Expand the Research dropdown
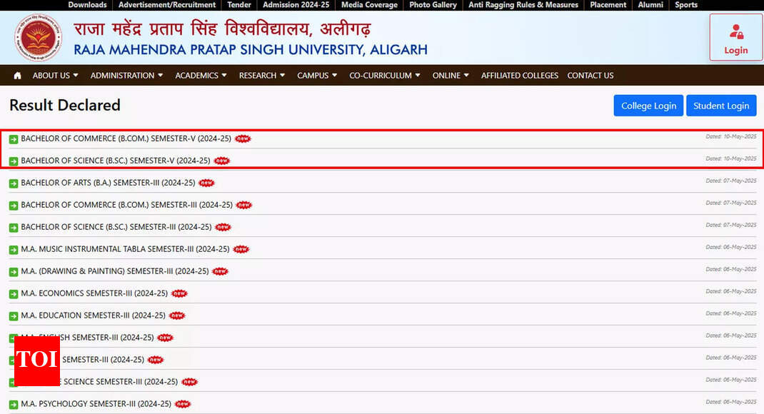 (261, 76)
